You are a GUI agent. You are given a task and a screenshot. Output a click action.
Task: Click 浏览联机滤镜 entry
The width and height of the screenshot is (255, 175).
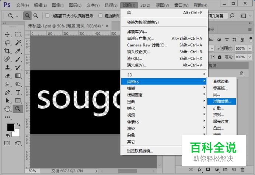(x=151, y=151)
